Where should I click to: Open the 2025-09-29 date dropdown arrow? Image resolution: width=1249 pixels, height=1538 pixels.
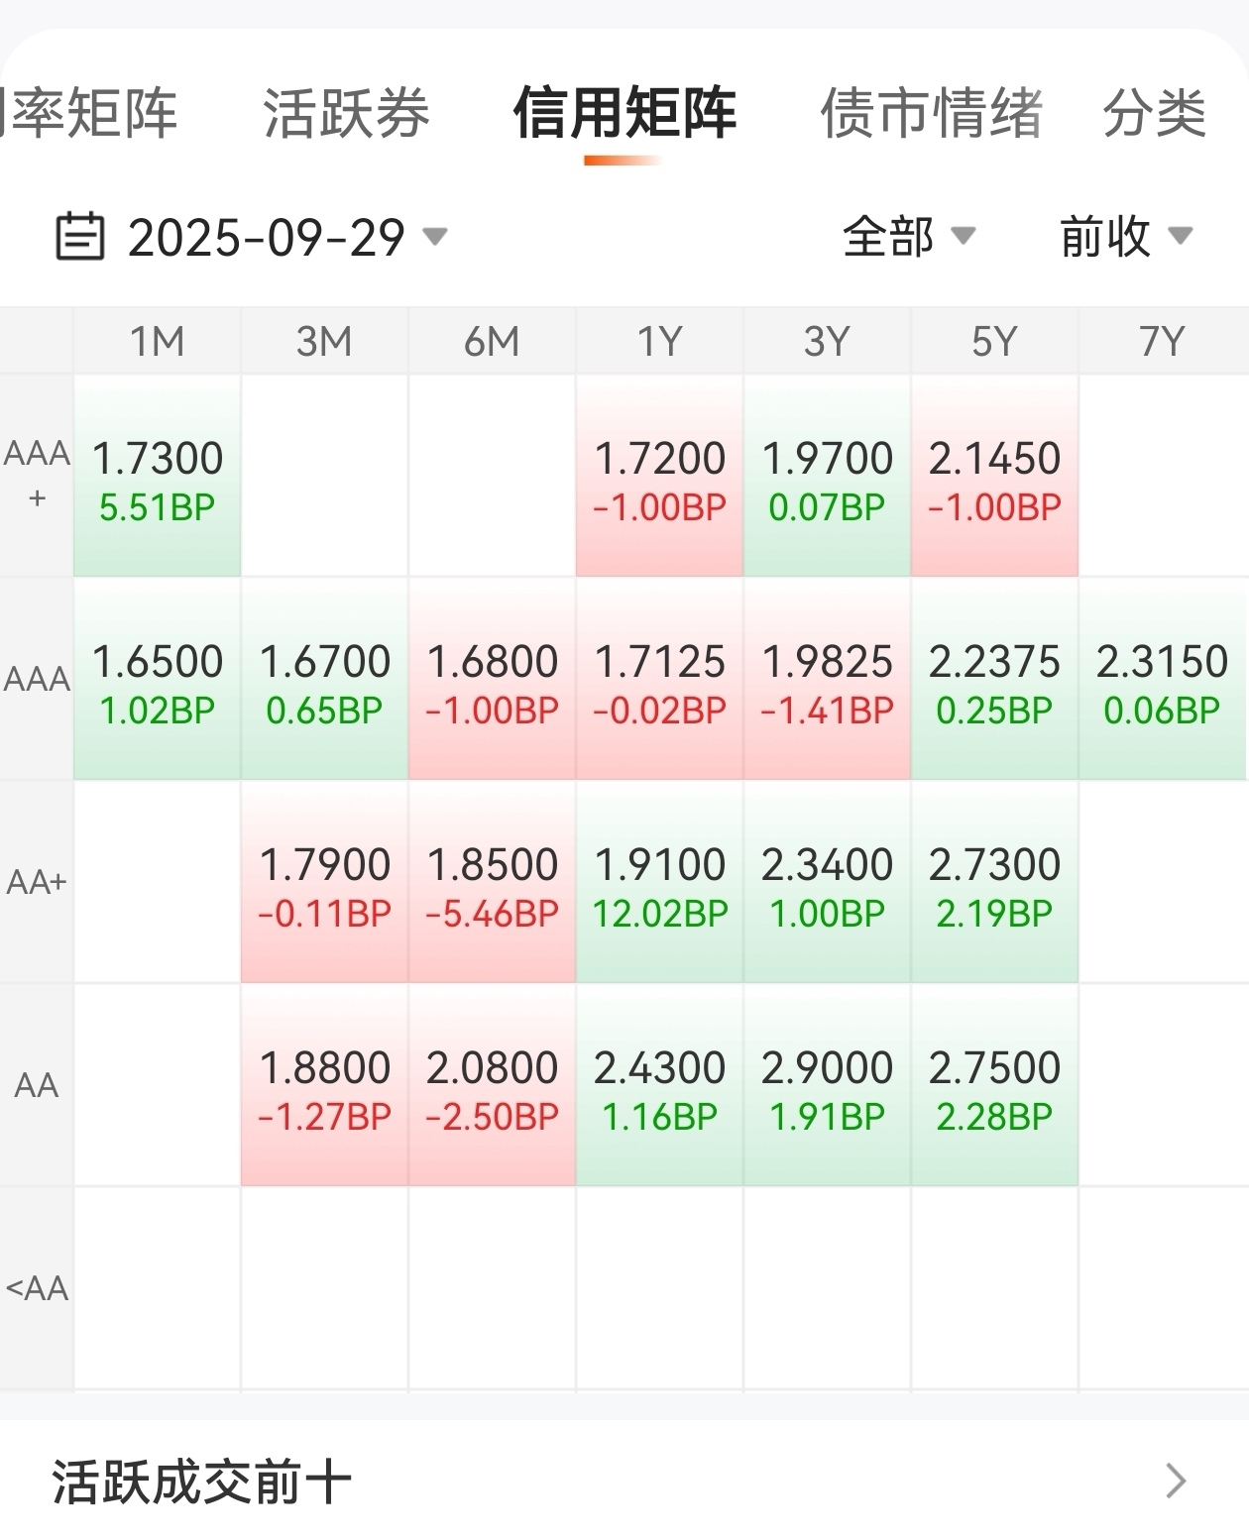(434, 237)
